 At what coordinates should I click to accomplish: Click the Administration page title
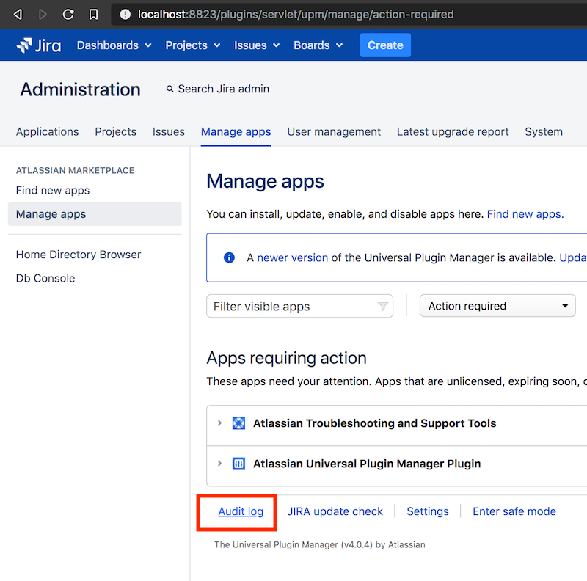tap(80, 89)
